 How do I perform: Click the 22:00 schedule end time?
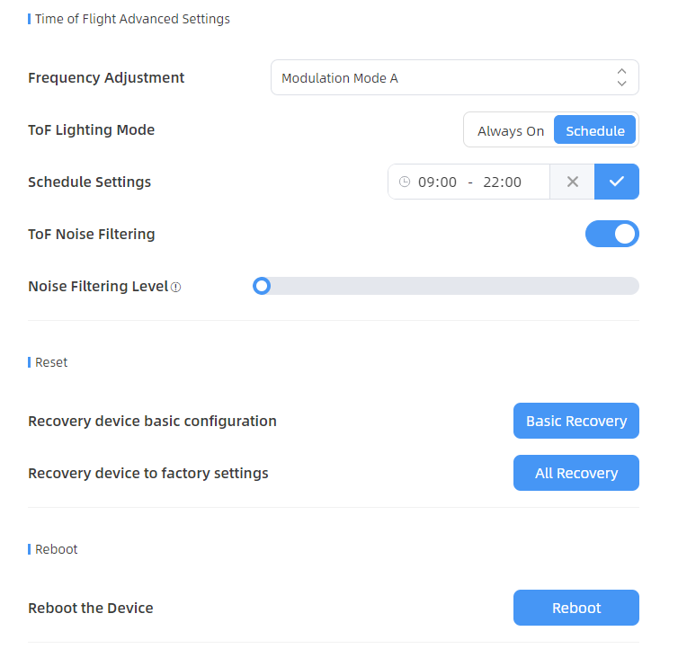click(502, 182)
